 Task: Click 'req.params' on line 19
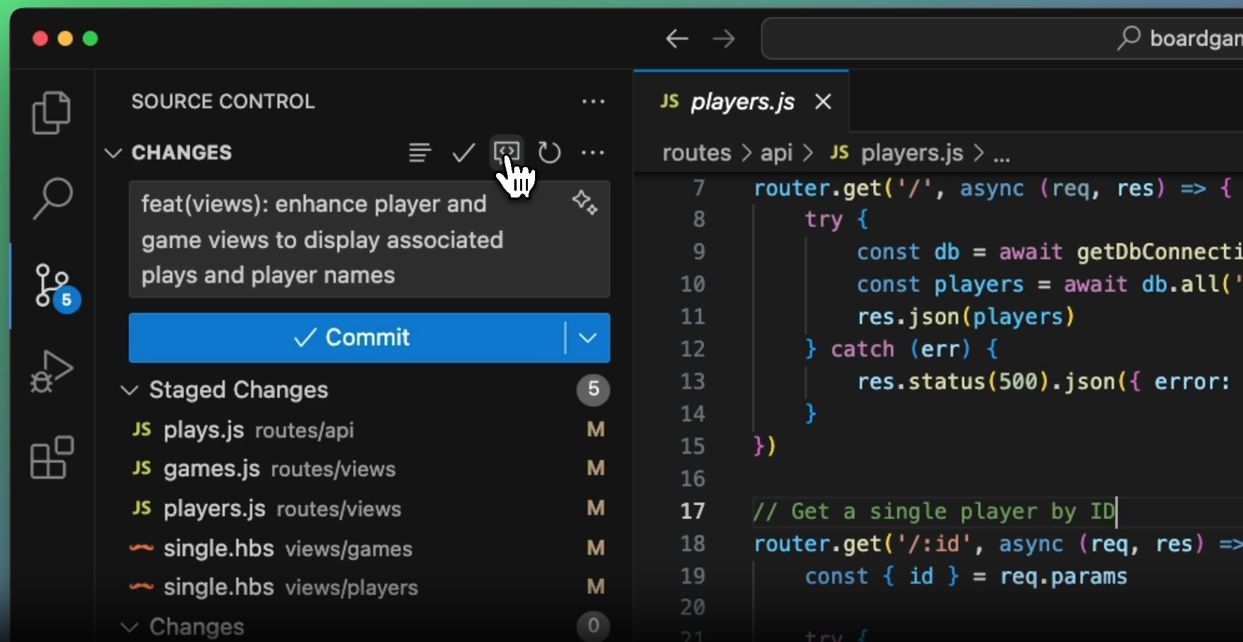pos(1063,576)
